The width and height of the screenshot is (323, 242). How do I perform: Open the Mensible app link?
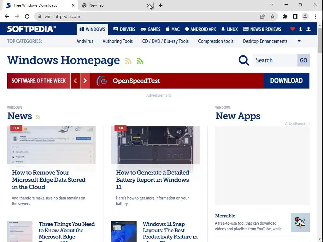(225, 216)
